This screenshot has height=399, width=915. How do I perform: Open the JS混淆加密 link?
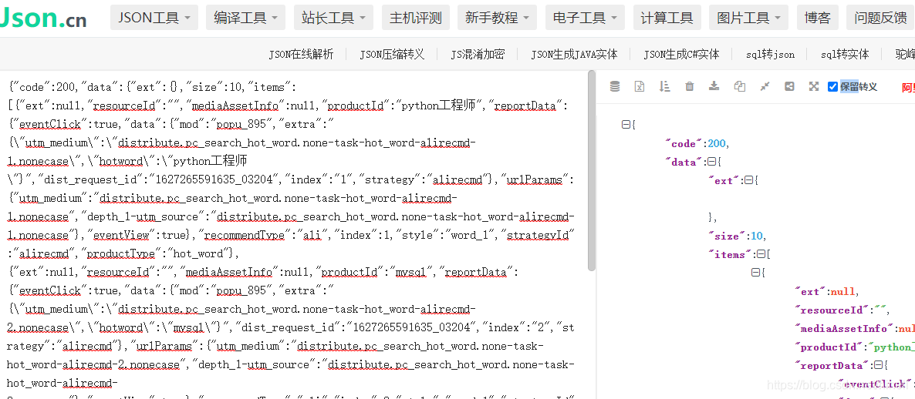click(x=478, y=54)
